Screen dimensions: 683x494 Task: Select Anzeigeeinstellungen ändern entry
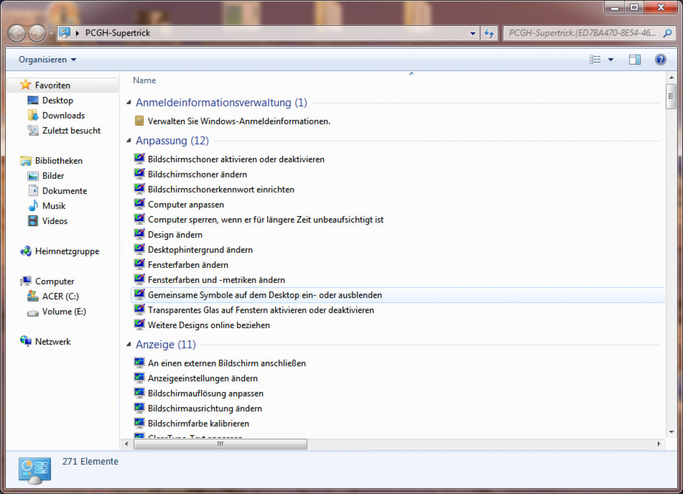(x=203, y=378)
